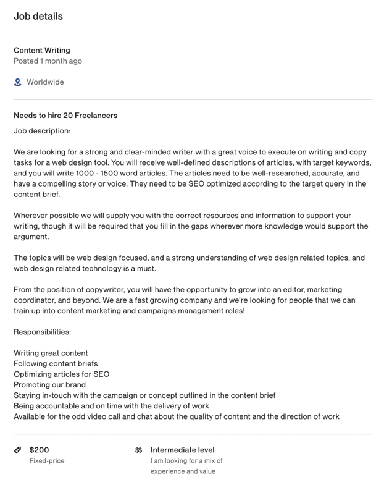Click the Content Writing job title
384x485 pixels.
click(42, 50)
